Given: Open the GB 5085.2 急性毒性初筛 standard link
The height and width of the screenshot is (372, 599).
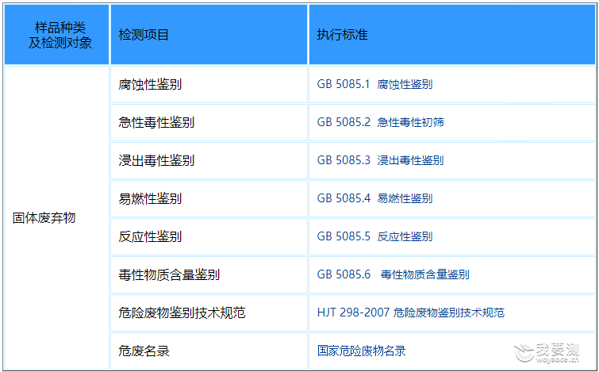Looking at the screenshot, I should [381, 122].
